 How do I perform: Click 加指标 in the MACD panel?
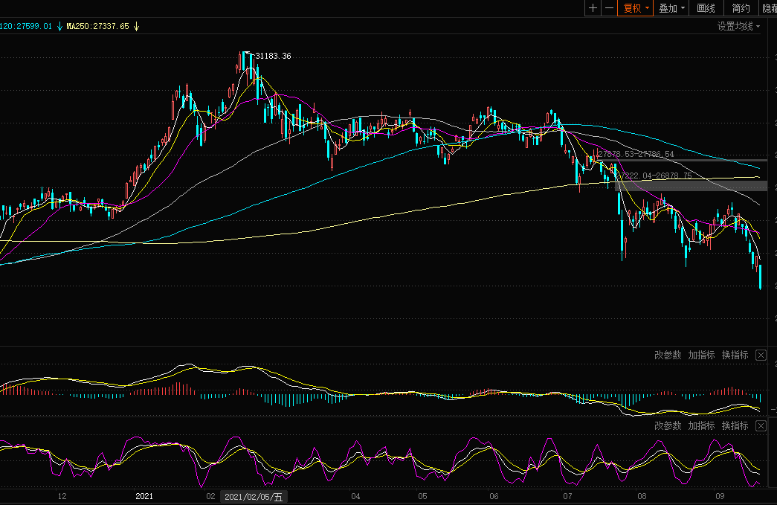point(701,355)
